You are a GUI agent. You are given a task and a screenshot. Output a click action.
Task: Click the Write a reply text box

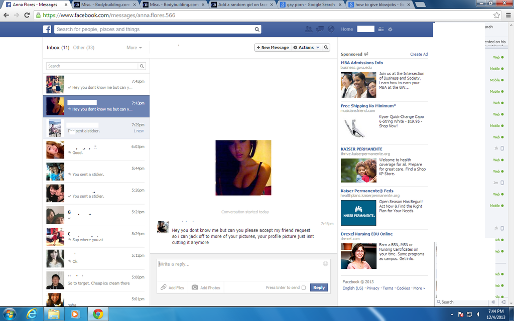click(243, 269)
